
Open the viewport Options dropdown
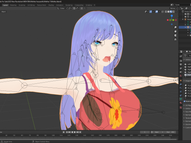(173, 8)
